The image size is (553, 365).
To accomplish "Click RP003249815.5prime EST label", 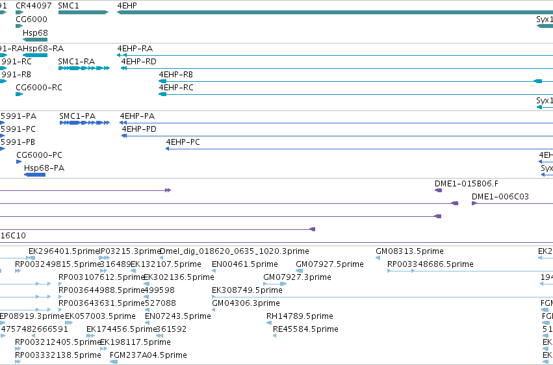I will (x=58, y=264).
